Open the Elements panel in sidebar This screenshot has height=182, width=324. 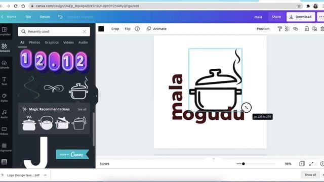(x=5, y=48)
